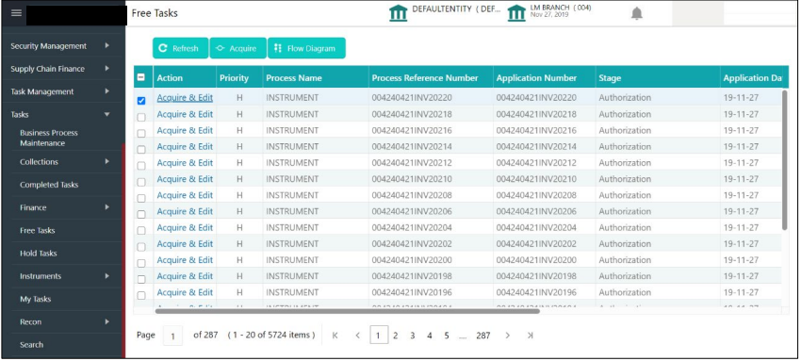801x361 pixels.
Task: Go to page 3
Action: pyautogui.click(x=412, y=336)
